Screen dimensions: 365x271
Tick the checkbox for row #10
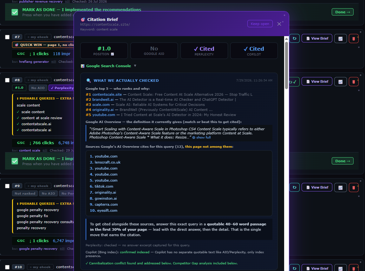pos(7,267)
